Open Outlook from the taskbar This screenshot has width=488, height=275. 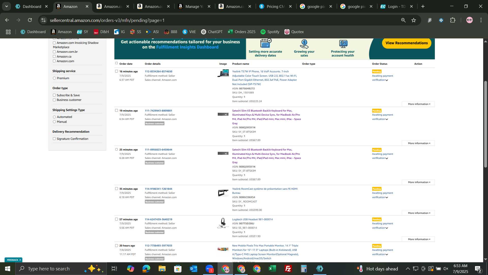[194, 269]
